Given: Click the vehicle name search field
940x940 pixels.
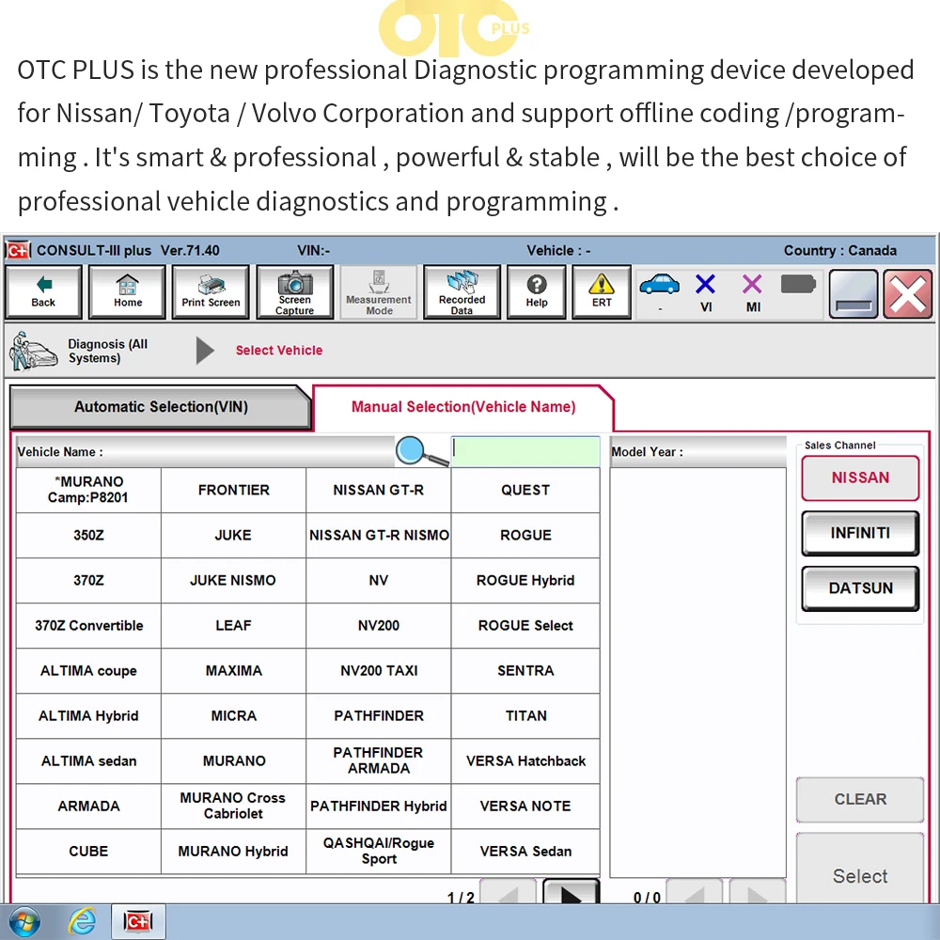Looking at the screenshot, I should coord(525,451).
